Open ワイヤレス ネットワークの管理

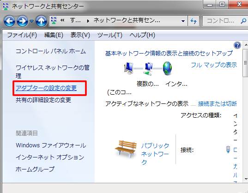53,72
